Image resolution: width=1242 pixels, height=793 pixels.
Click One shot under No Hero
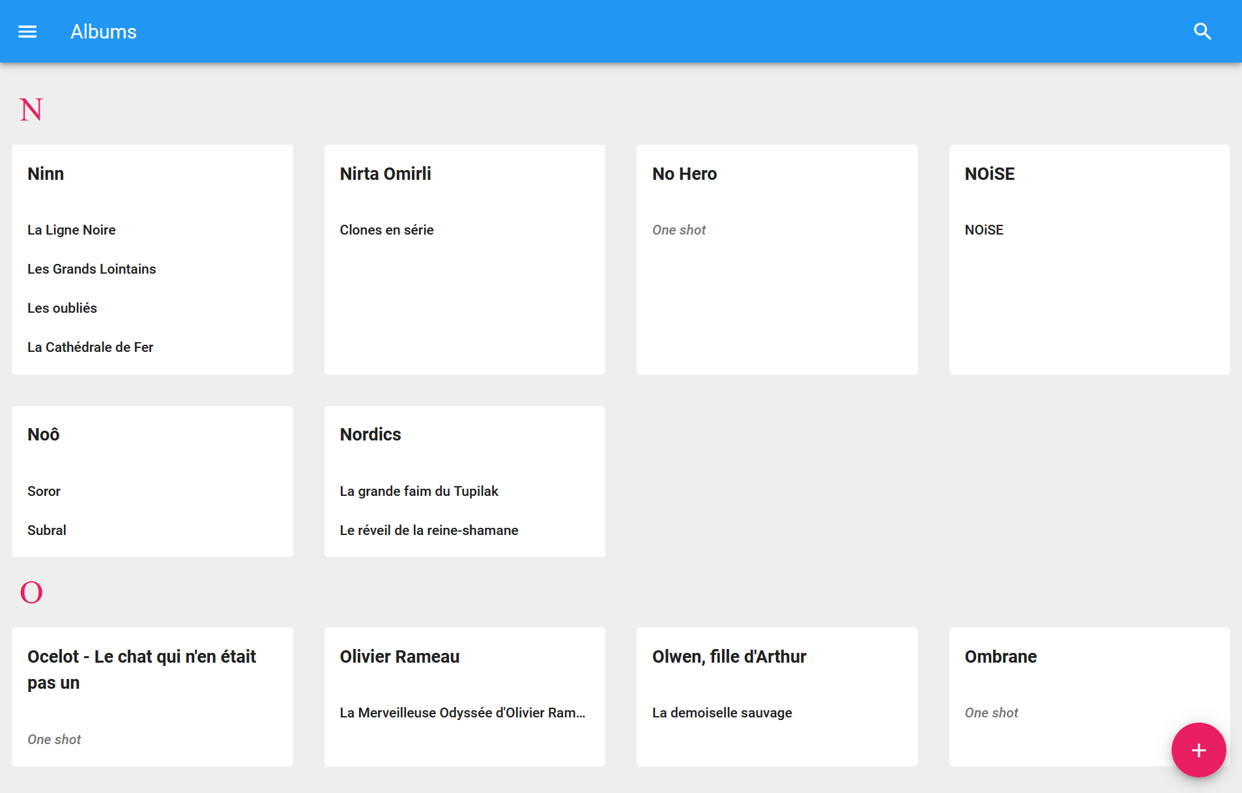(x=679, y=230)
